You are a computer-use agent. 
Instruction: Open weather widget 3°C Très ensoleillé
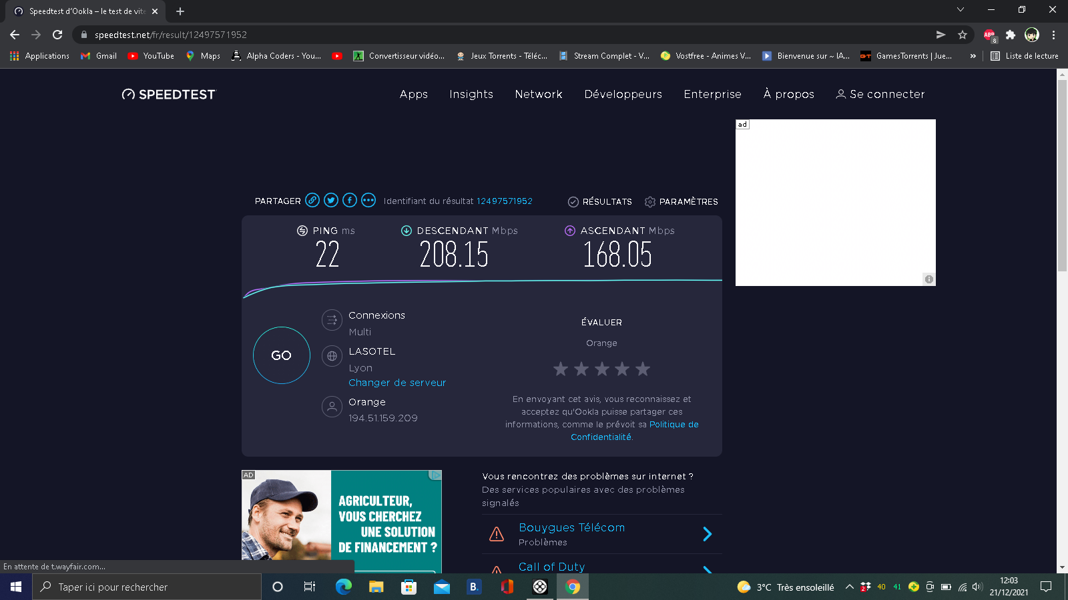[x=786, y=587]
